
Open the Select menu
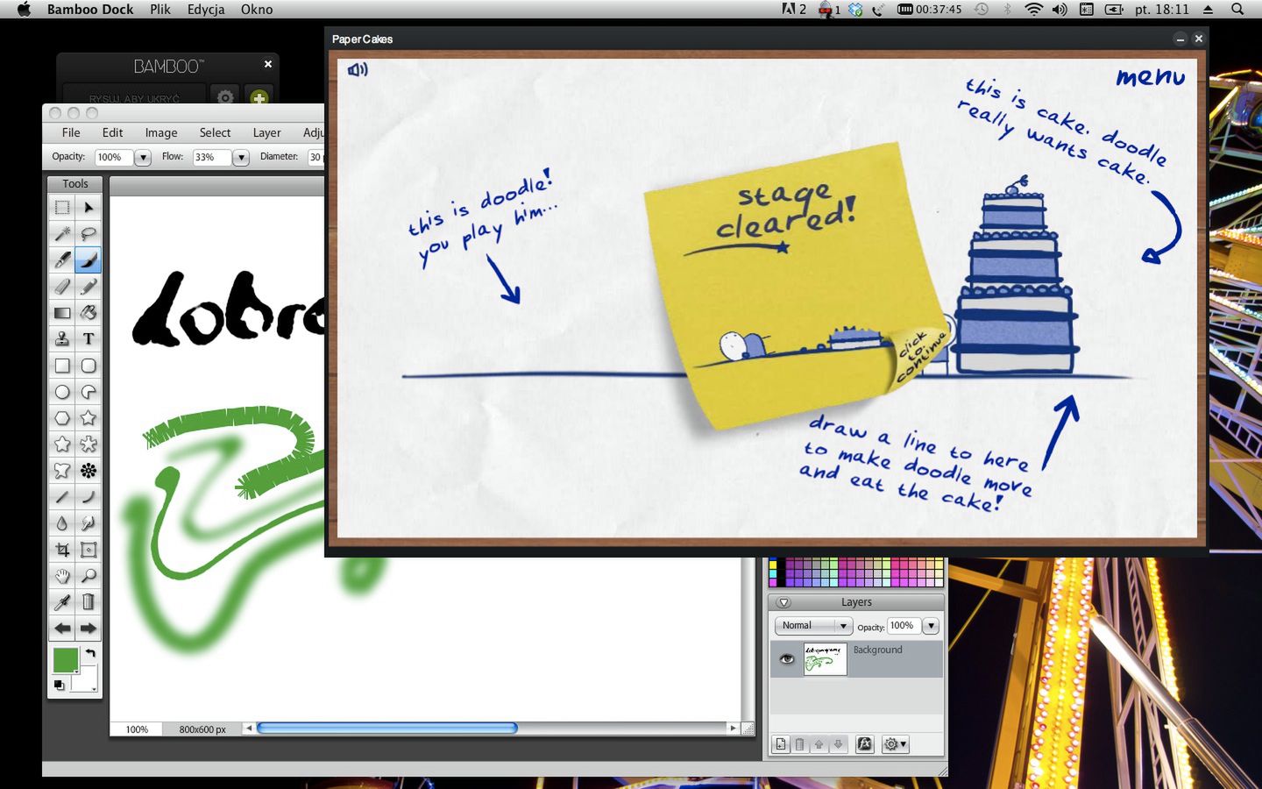(215, 132)
